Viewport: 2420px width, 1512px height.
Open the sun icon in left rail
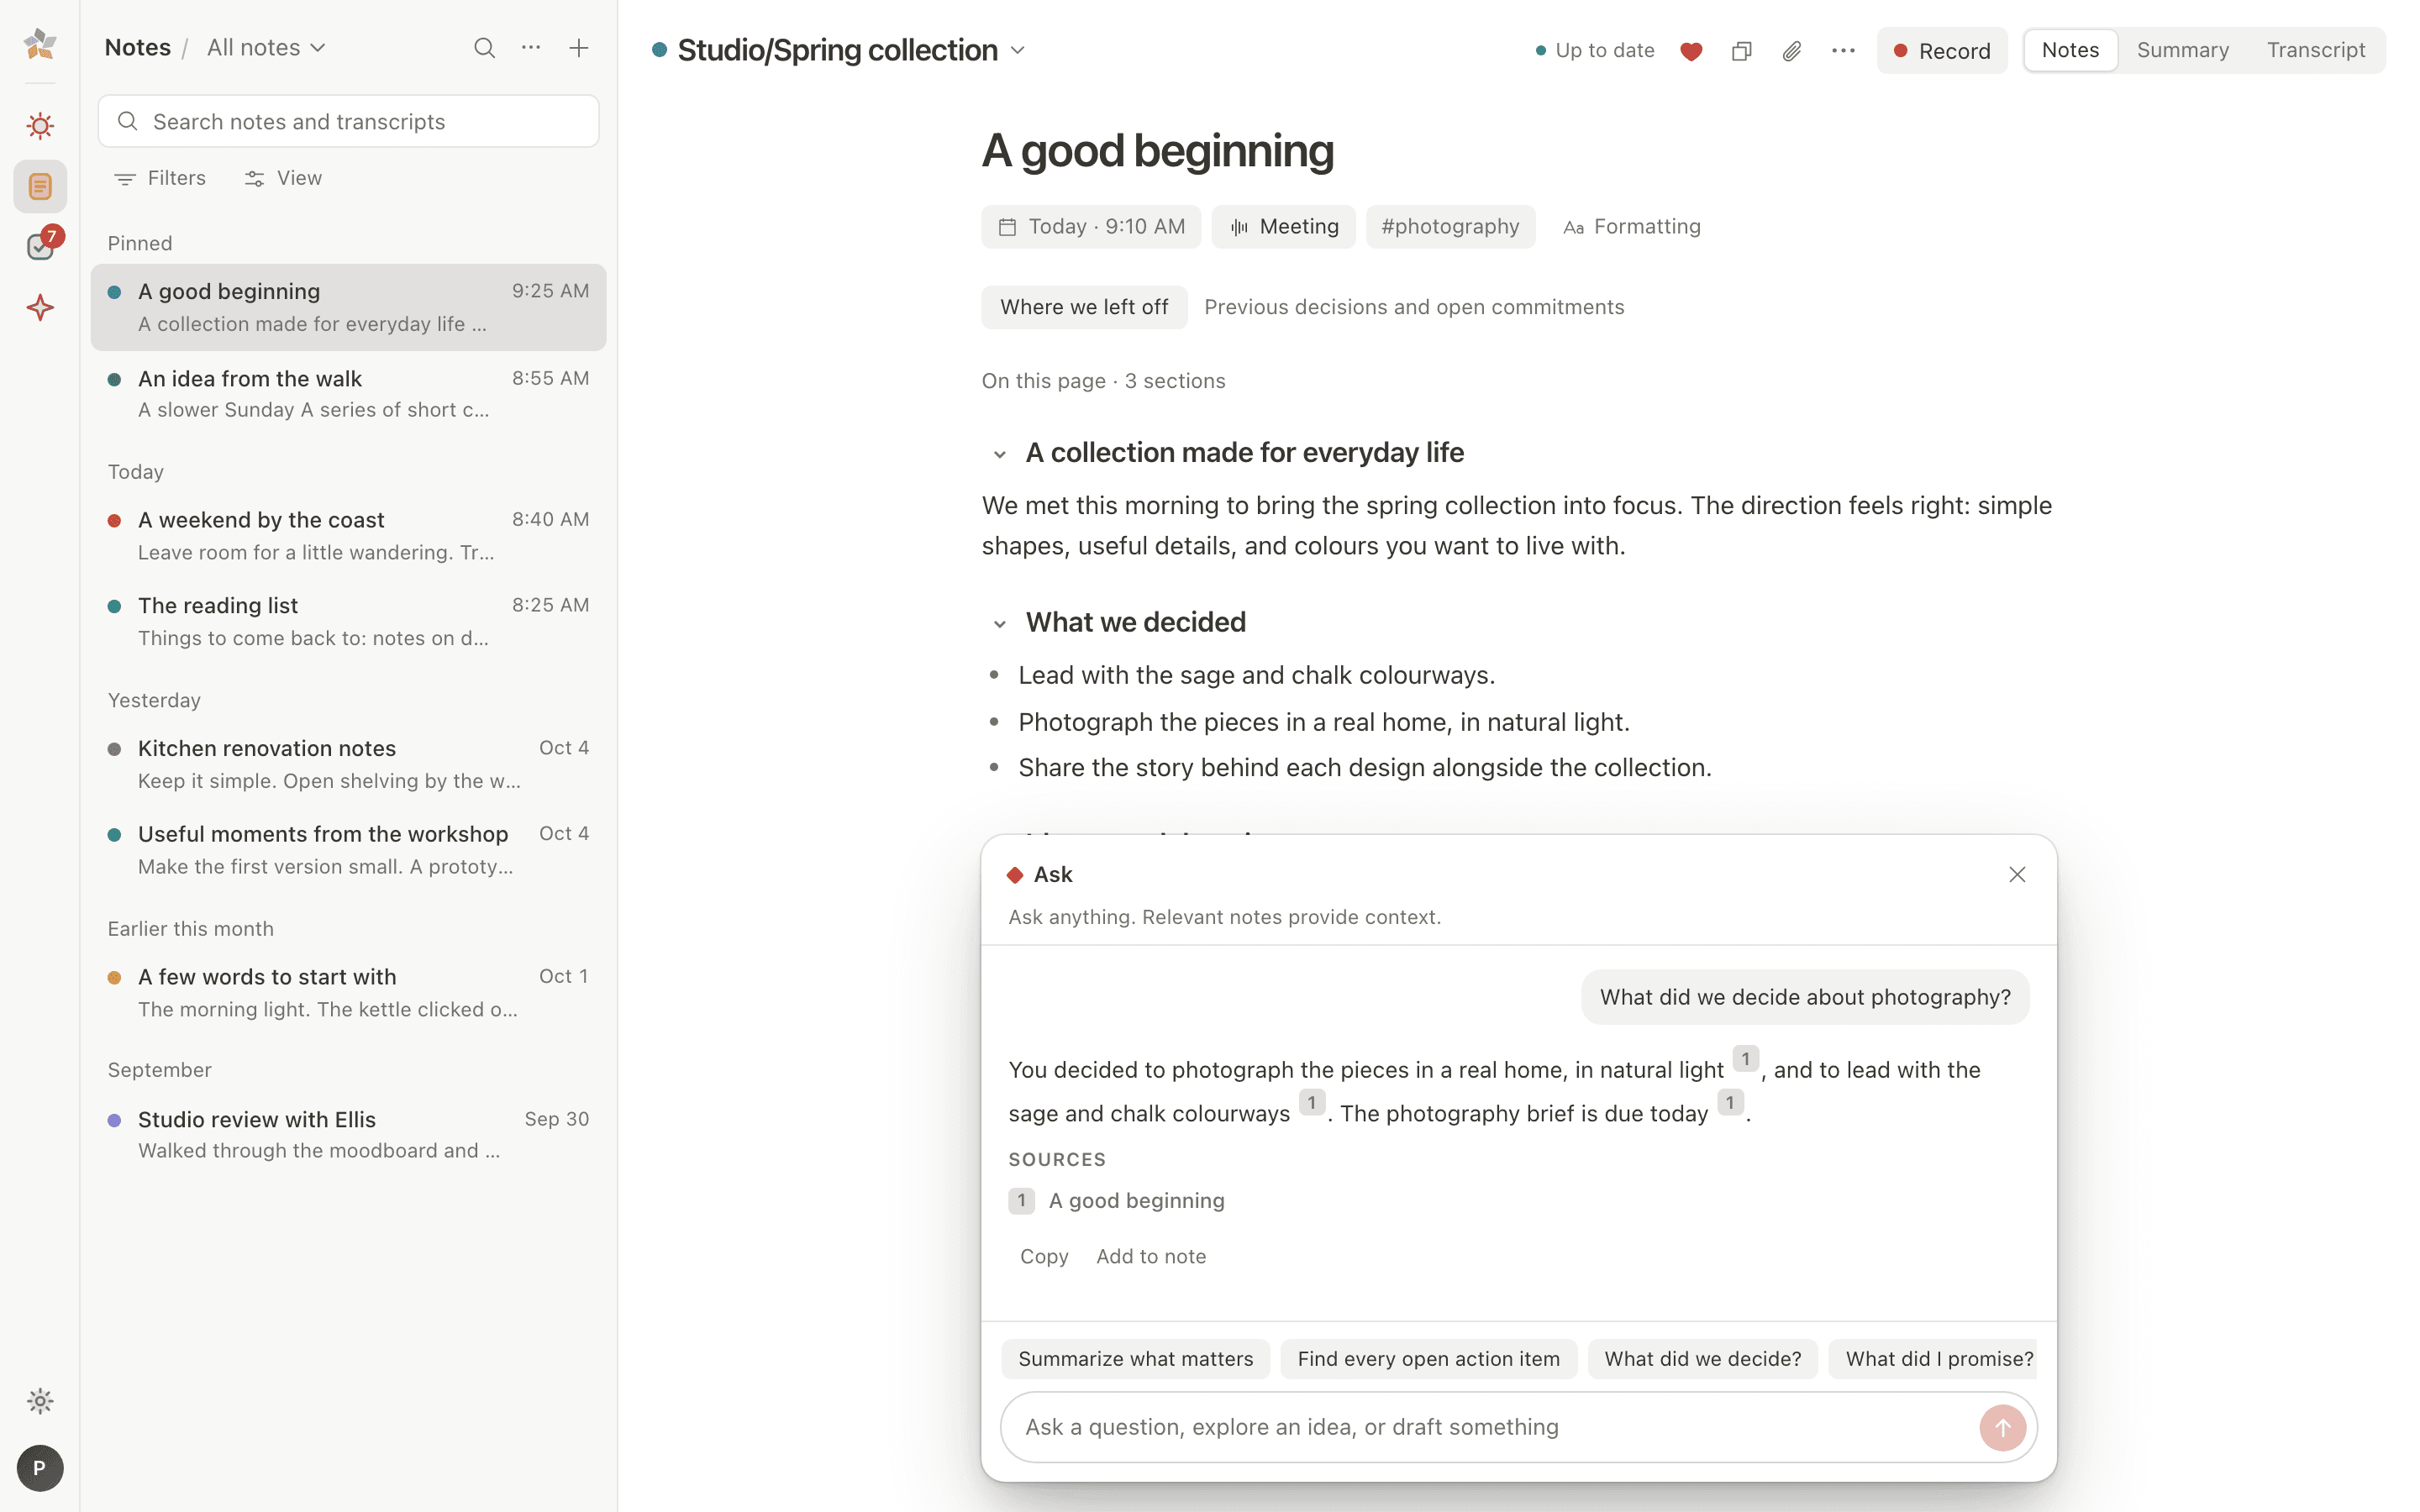40,126
